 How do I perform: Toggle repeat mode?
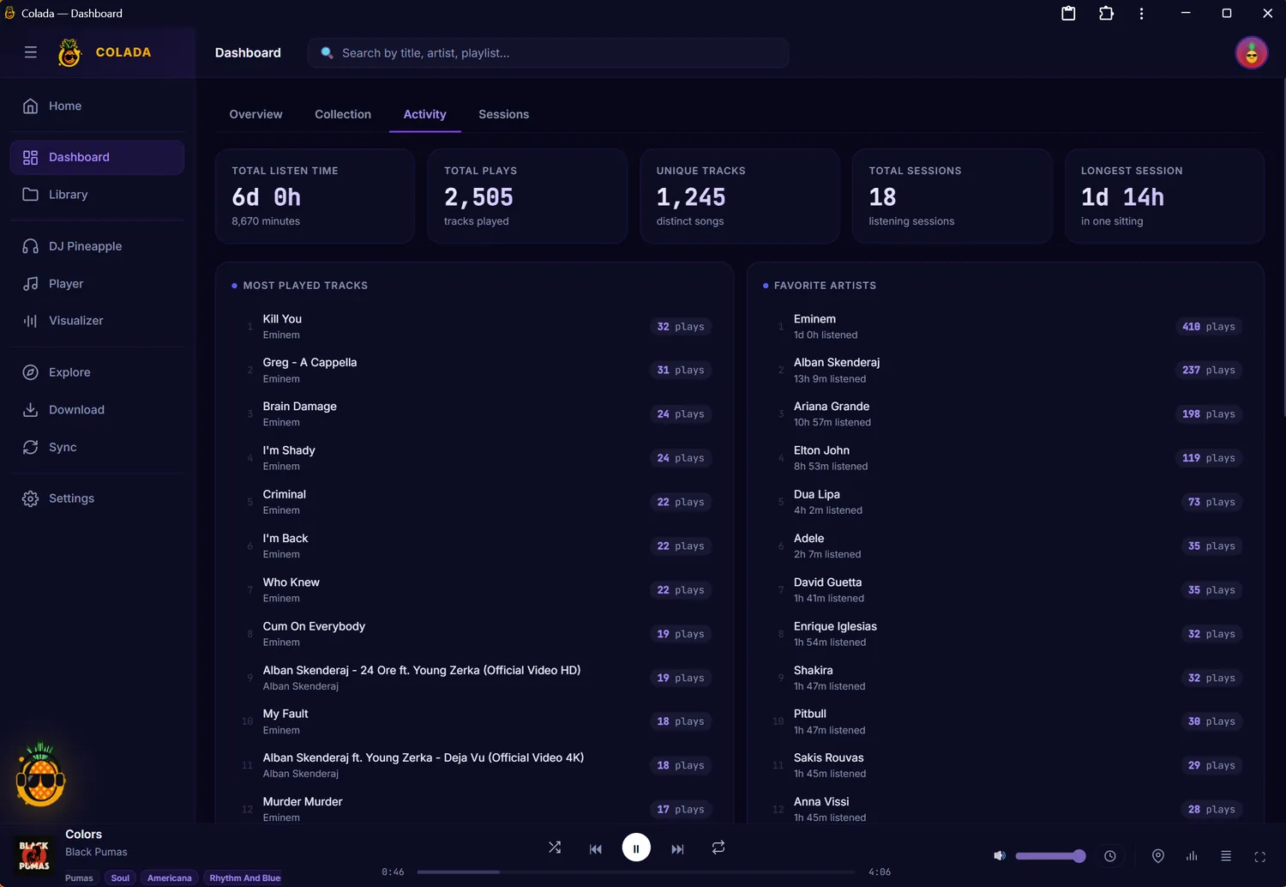(718, 848)
